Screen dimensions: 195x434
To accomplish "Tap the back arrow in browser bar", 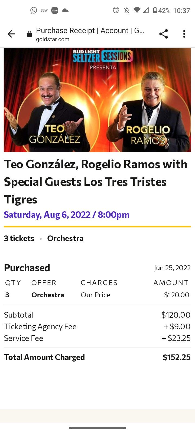I will pyautogui.click(x=12, y=34).
